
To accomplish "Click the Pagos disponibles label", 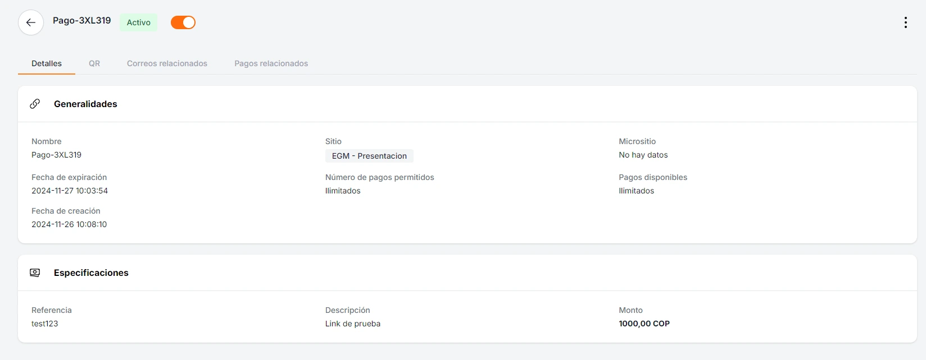I will pos(653,177).
